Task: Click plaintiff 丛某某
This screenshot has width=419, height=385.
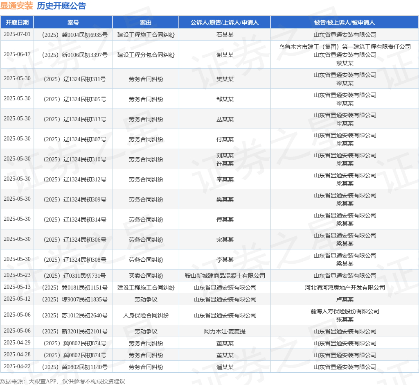Action: [x=225, y=119]
